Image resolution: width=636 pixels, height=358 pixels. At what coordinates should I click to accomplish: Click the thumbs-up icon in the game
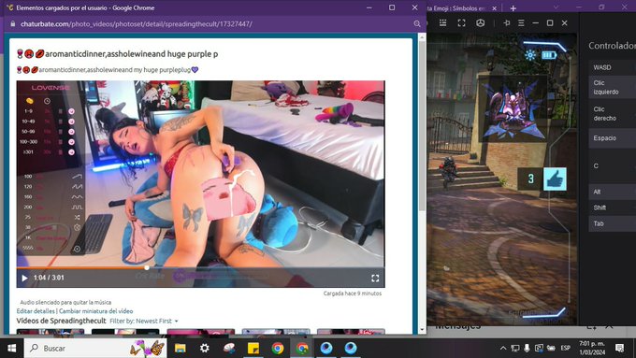pyautogui.click(x=555, y=179)
